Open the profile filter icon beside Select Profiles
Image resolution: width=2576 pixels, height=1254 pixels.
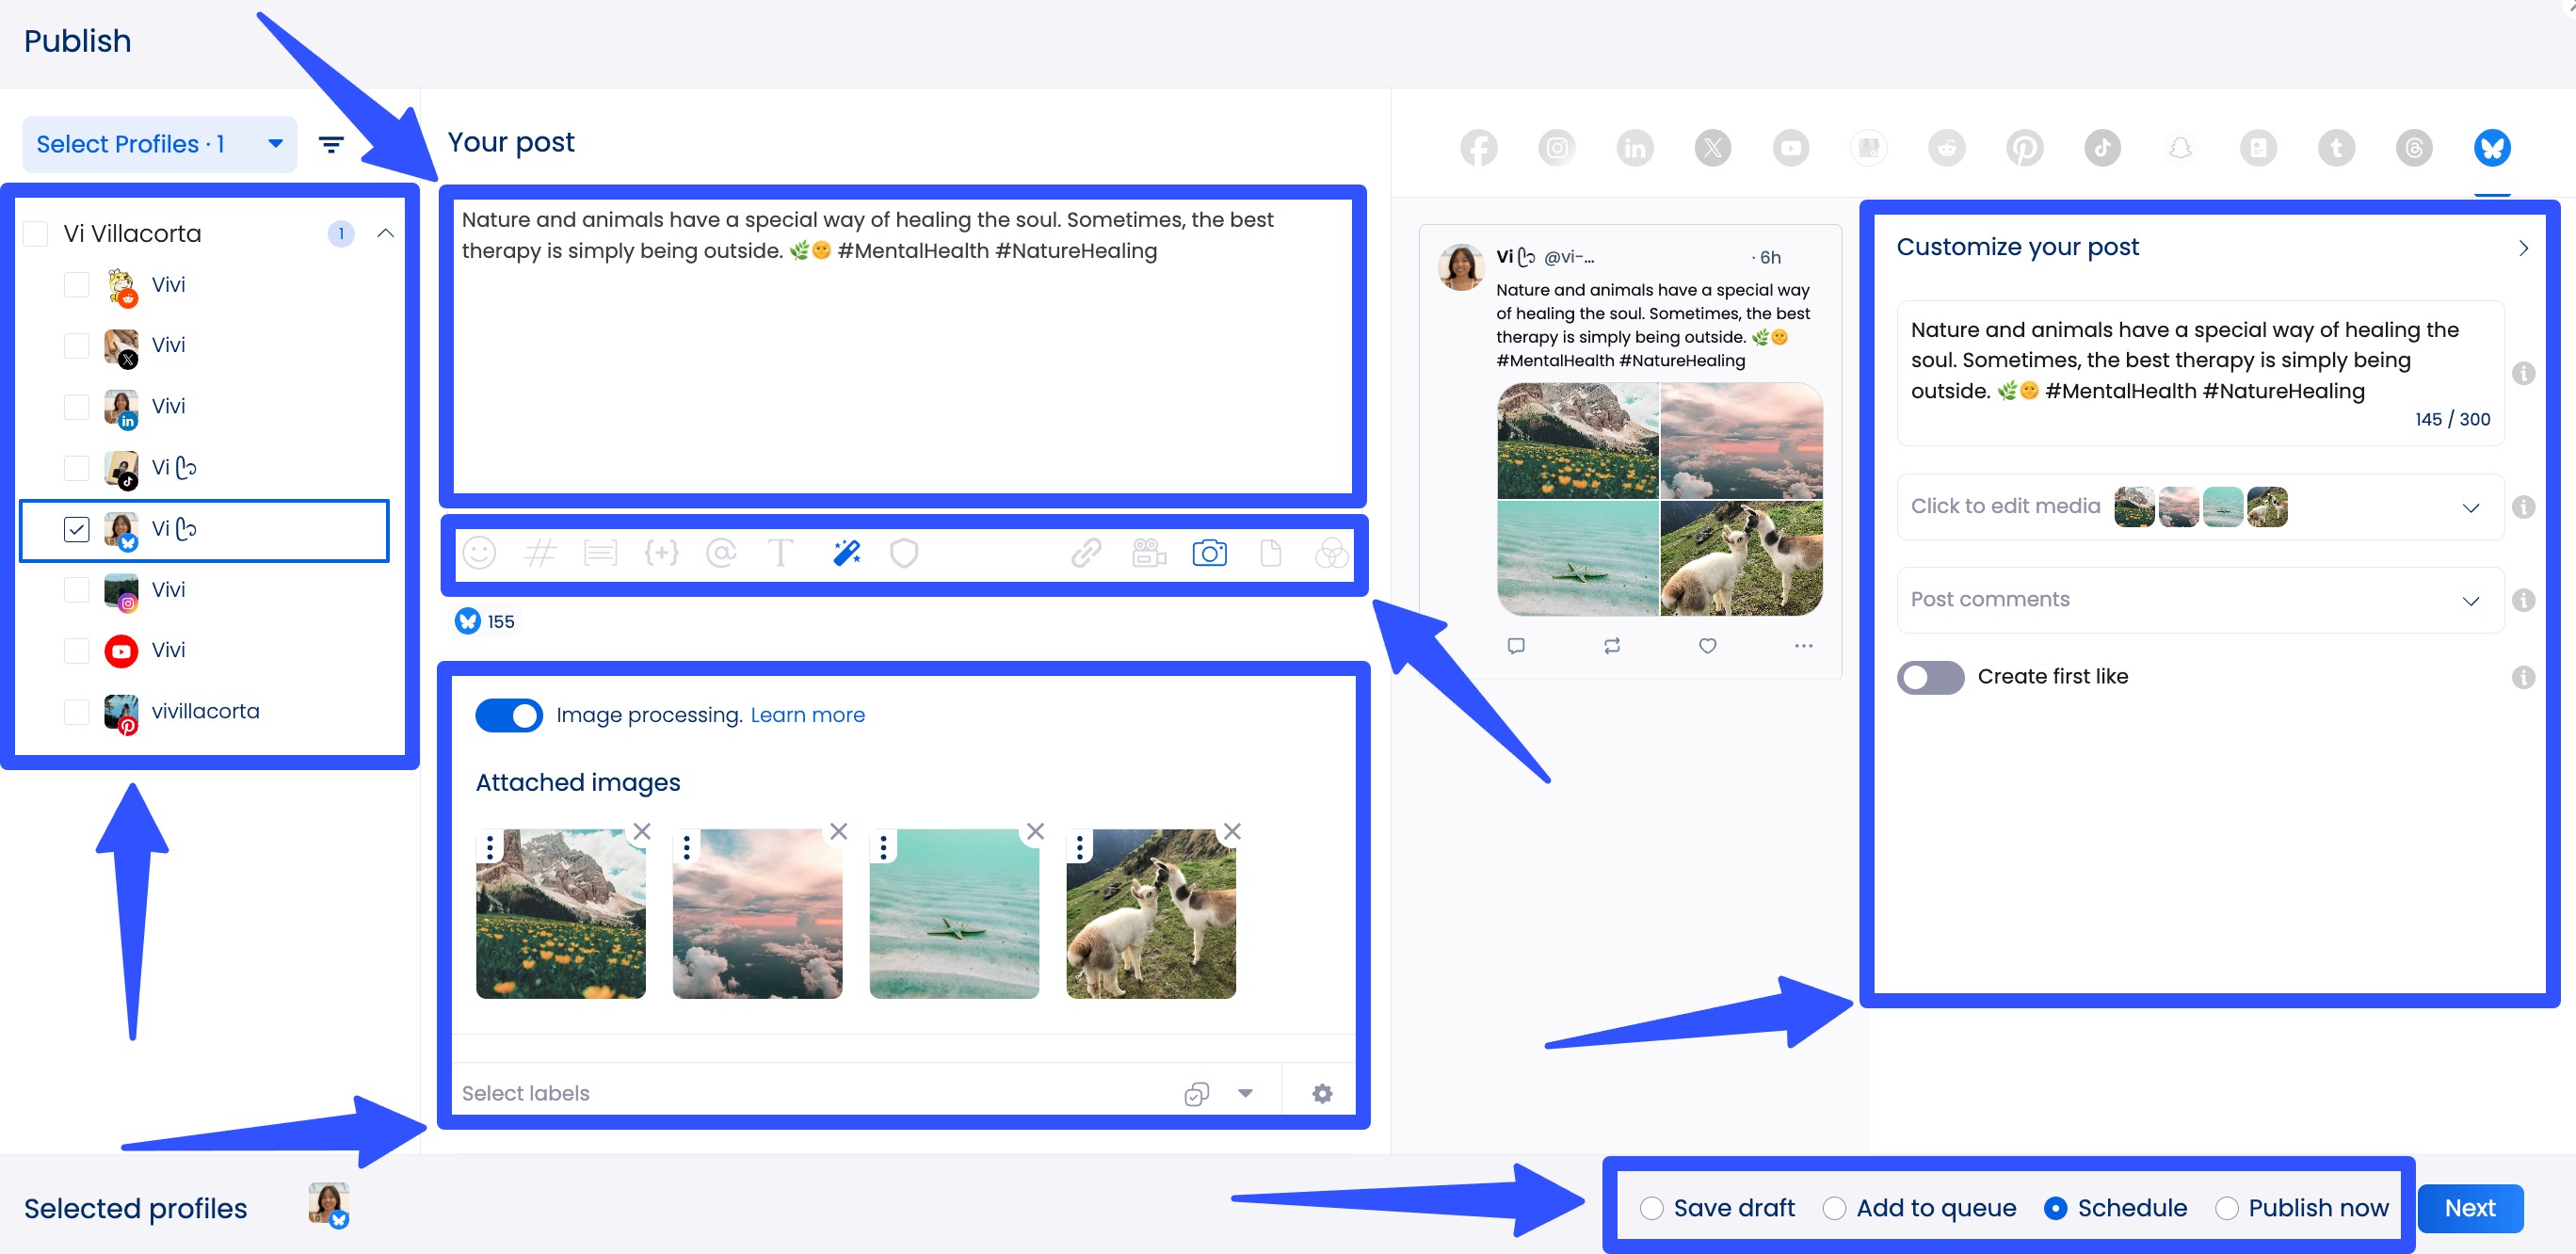[x=331, y=143]
